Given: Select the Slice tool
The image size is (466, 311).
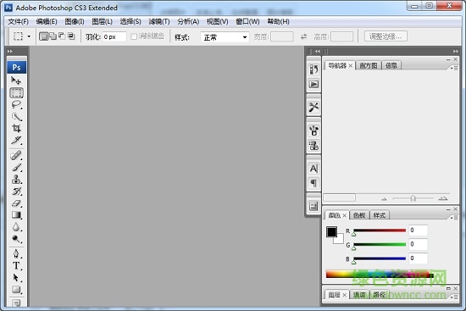Looking at the screenshot, I should pyautogui.click(x=16, y=140).
